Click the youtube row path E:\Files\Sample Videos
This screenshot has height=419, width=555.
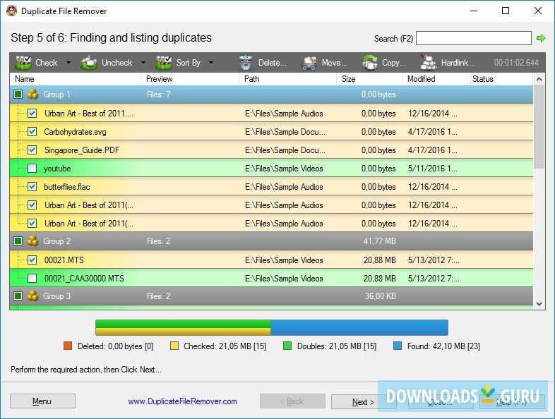pyautogui.click(x=284, y=169)
